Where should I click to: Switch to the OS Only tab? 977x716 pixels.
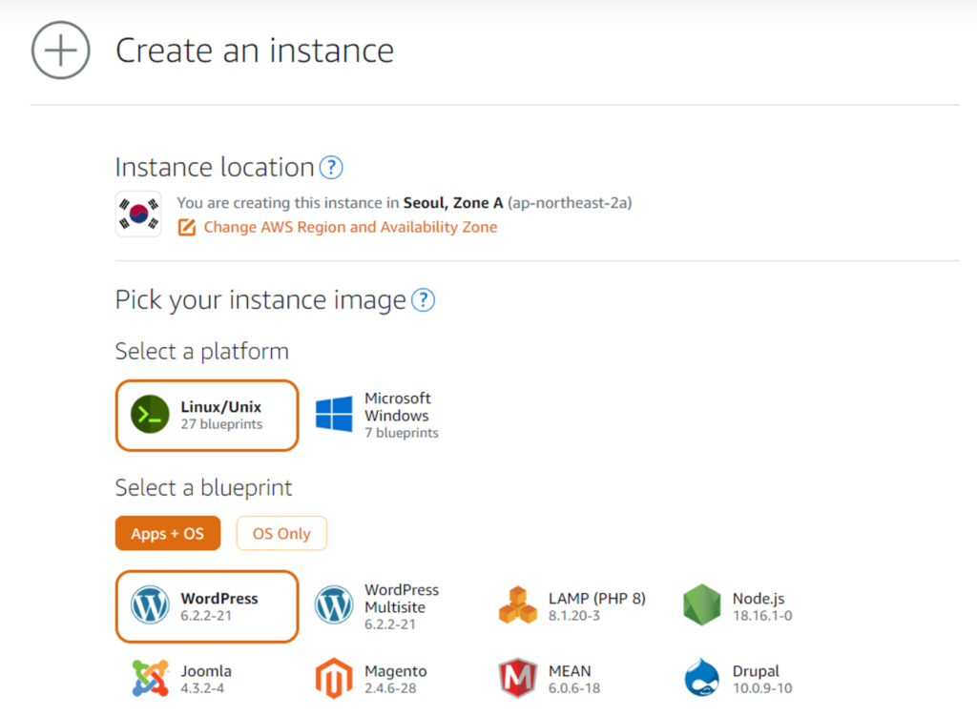(x=281, y=534)
